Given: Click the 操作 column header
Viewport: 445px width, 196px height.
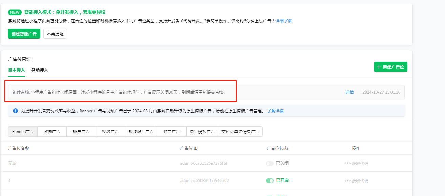Looking at the screenshot, I should pos(356,148).
